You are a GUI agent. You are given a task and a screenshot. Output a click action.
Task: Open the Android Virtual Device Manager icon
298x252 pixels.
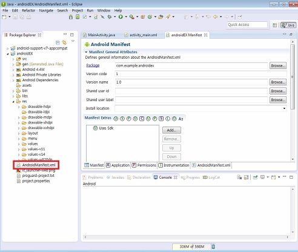click(78, 17)
